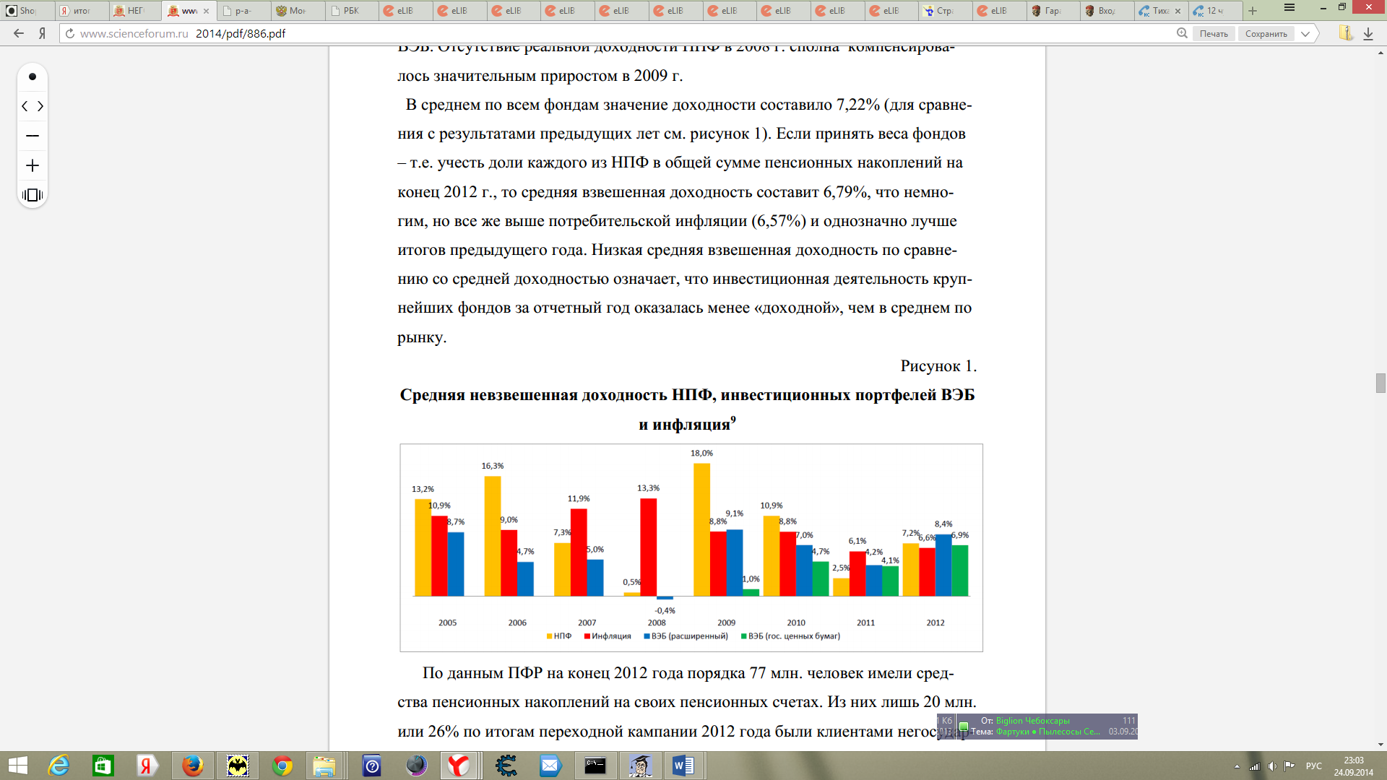
Task: Open the command prompt from taskbar
Action: pos(595,766)
